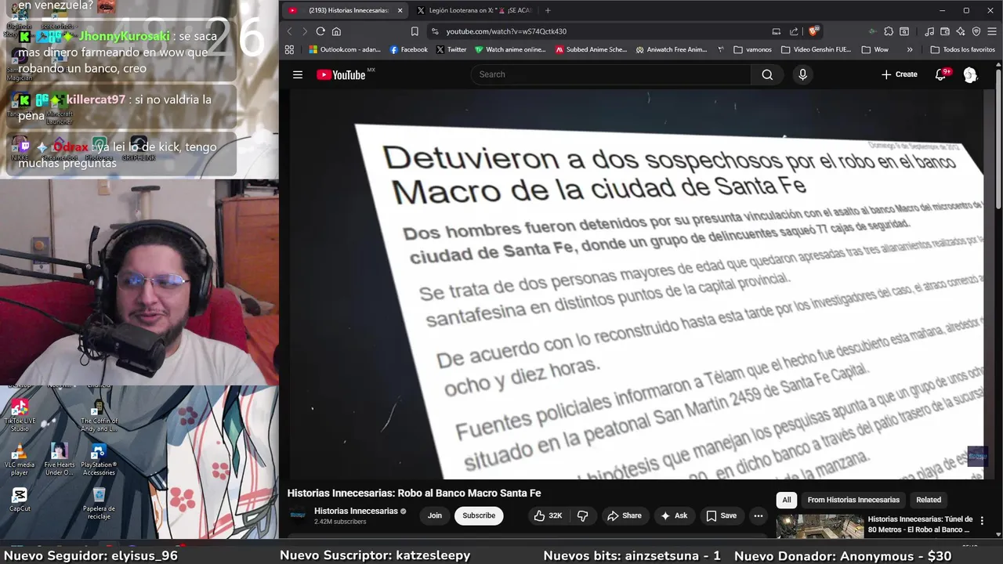Screen dimensions: 1003x564
Task: Open The Coffin of Andy desktop shortcut
Action: point(99,415)
